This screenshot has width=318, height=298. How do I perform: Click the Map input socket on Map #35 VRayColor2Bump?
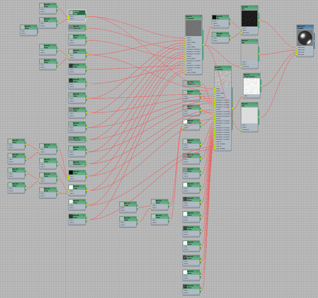(243, 96)
